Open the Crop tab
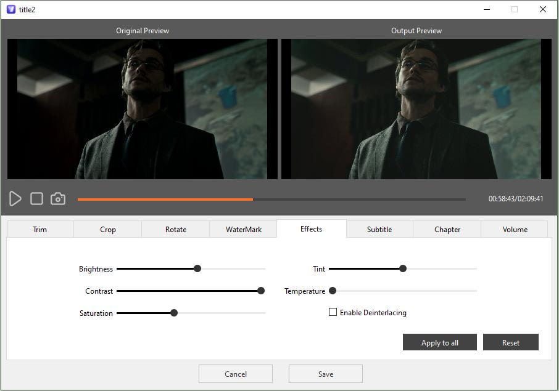This screenshot has height=391, width=559. pyautogui.click(x=107, y=229)
